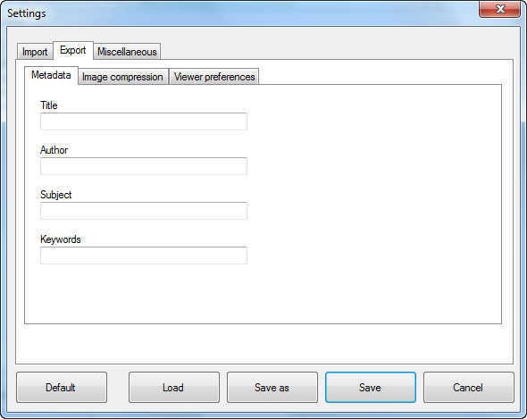This screenshot has width=527, height=419.
Task: Click the Keywords field label
Action: [61, 239]
